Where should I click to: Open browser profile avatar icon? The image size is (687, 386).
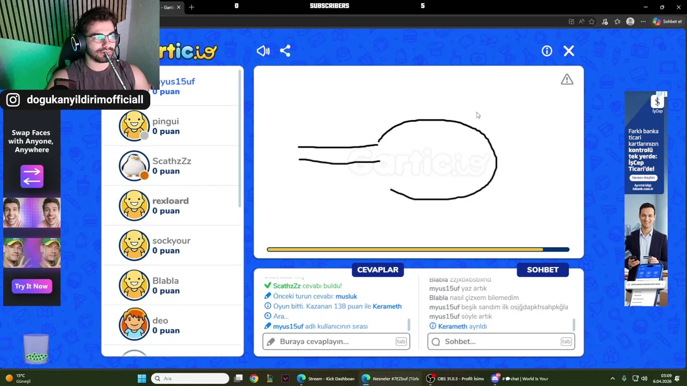[x=630, y=21]
